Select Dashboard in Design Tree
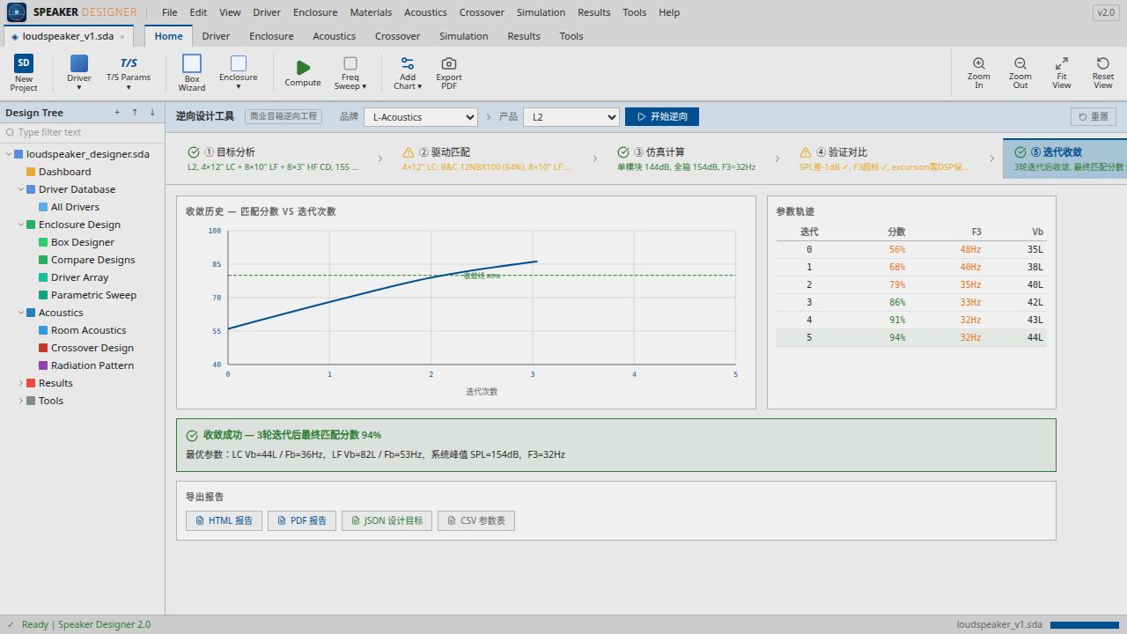The image size is (1127, 634). [x=64, y=172]
